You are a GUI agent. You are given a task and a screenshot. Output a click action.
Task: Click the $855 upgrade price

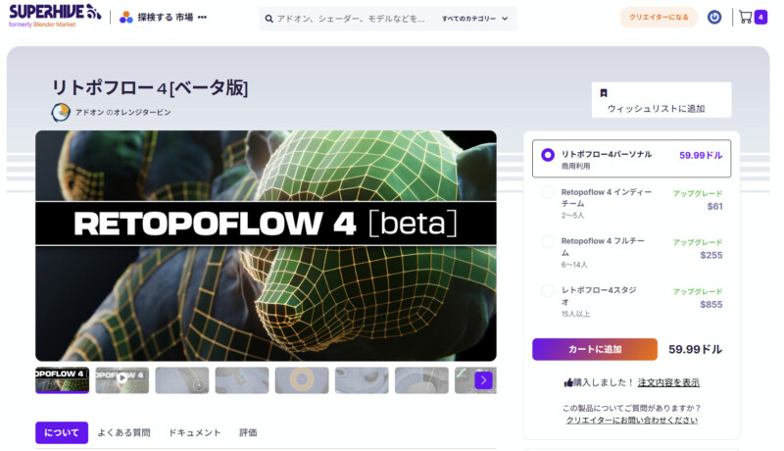(x=711, y=305)
